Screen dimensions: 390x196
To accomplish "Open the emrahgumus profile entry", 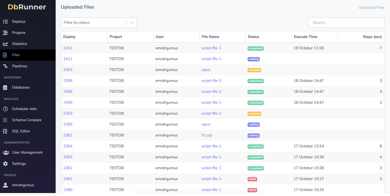I will (x=23, y=185).
